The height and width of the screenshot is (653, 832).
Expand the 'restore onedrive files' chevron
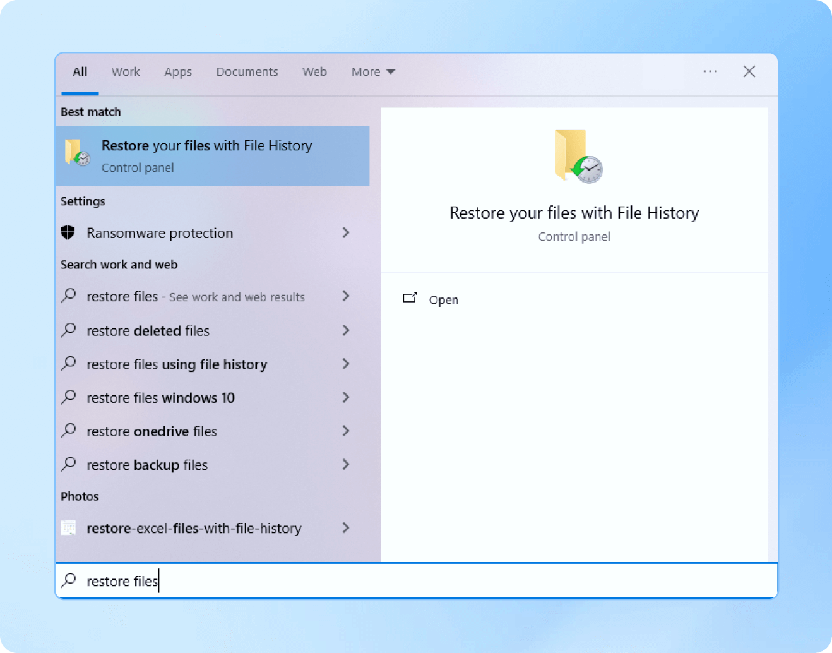346,431
